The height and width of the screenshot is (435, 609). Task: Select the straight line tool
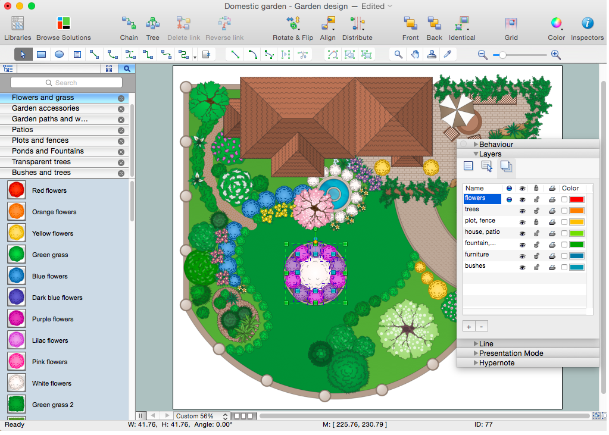[235, 54]
